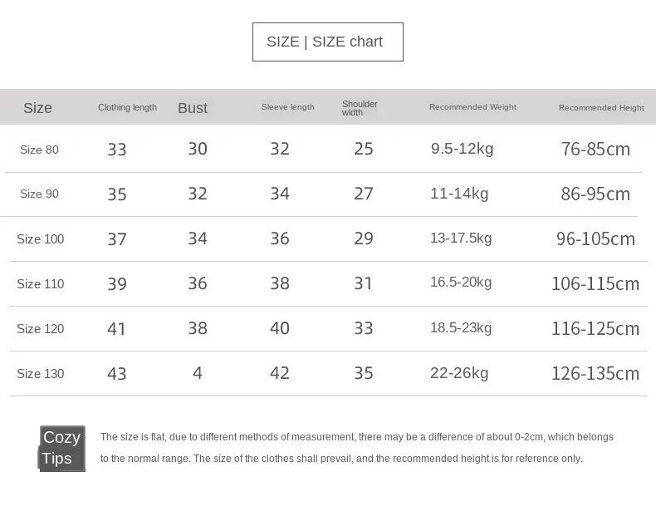This screenshot has width=656, height=511.
Task: Select the Size 120 row label
Action: [40, 329]
